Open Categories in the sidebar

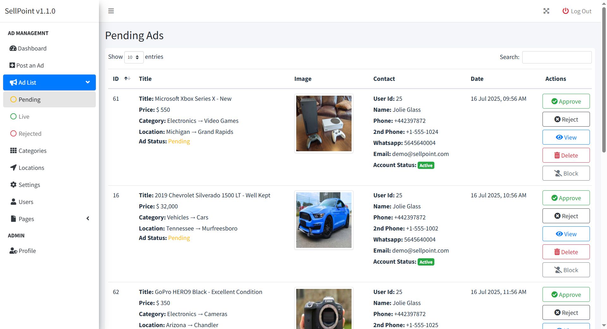(49, 151)
